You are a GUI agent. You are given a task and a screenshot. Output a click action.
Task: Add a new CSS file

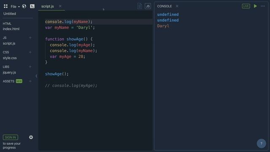[x=30, y=52]
